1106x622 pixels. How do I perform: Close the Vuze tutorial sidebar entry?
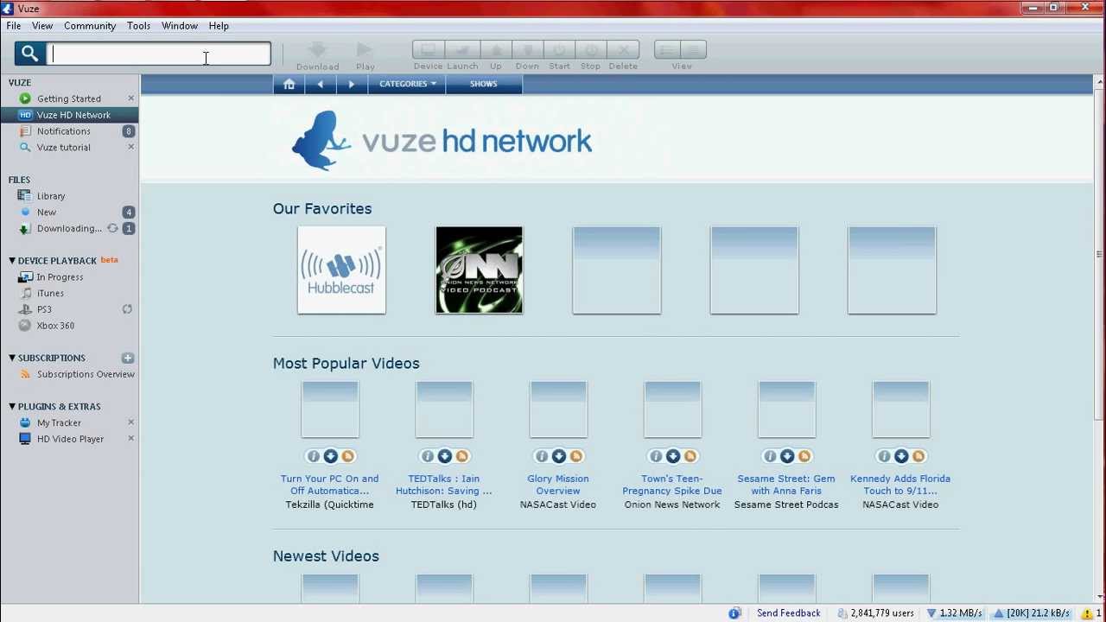(130, 147)
